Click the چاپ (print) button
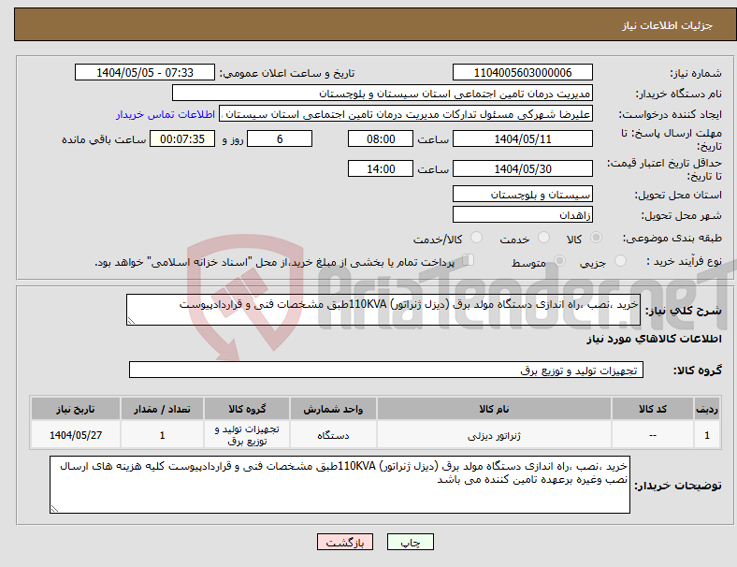The height and width of the screenshot is (567, 737). [x=410, y=542]
